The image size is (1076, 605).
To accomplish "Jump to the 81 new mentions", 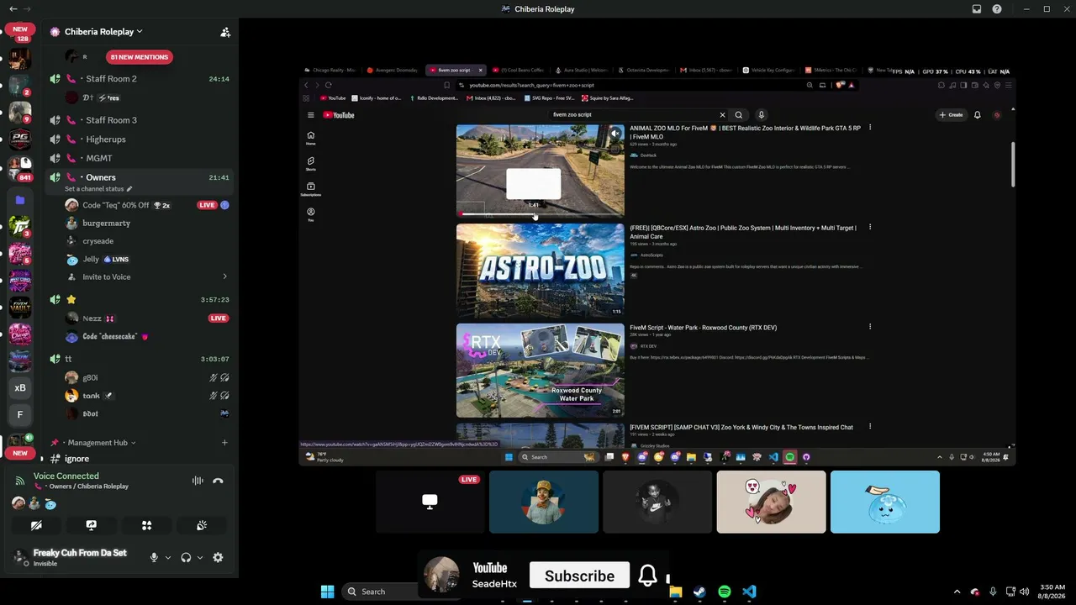I will tap(140, 57).
